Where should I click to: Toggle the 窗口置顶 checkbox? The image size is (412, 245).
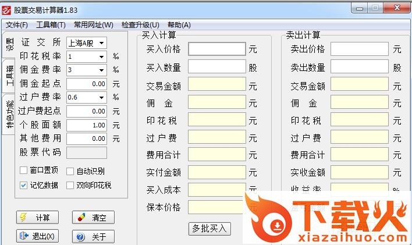coord(23,171)
